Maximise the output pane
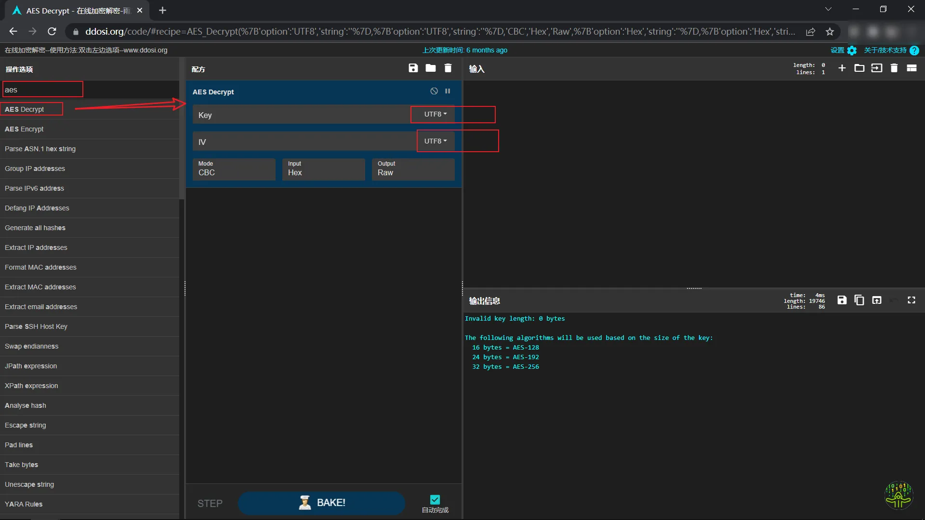Screen dimensions: 925x520 [911, 300]
